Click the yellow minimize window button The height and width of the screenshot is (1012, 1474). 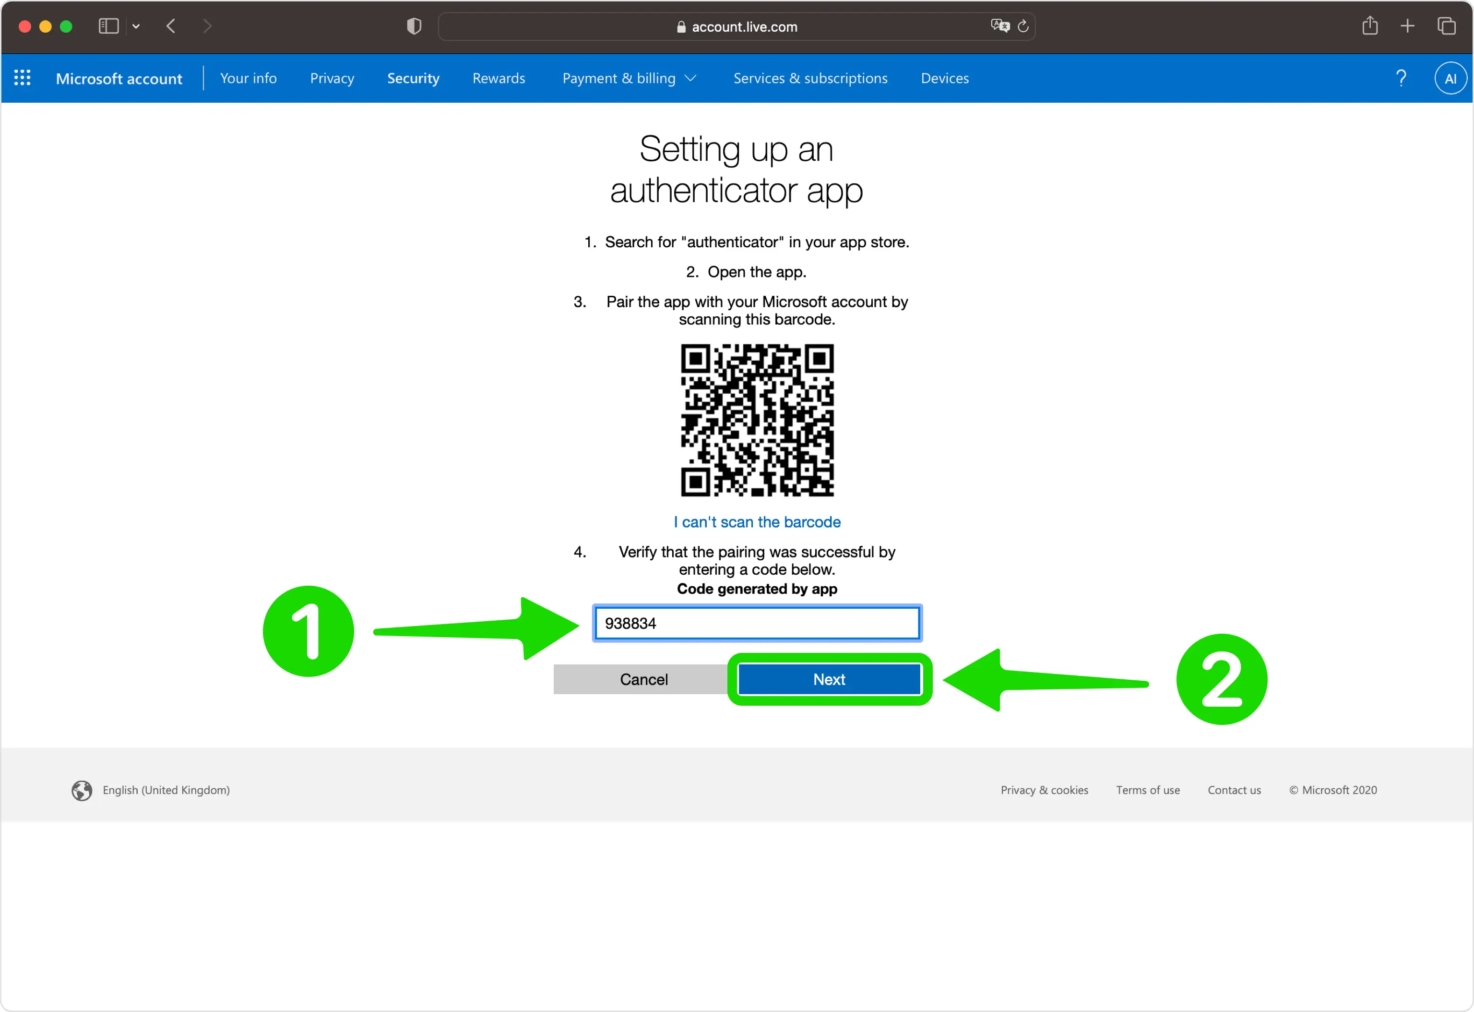[46, 27]
